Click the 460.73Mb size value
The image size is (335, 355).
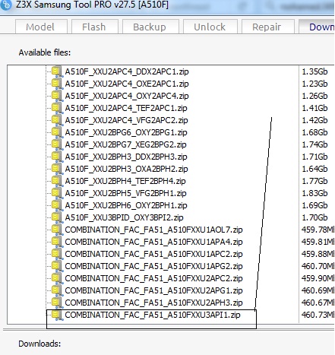pos(318,315)
